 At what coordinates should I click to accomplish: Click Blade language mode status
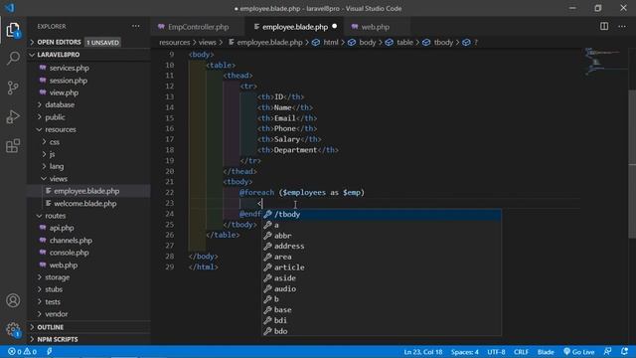[x=546, y=351]
